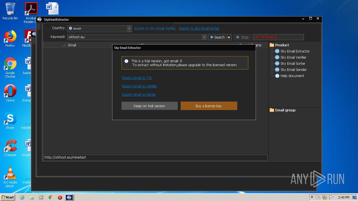The width and height of the screenshot is (358, 201).
Task: Click the grid corner selector left of Email header
Action: [55, 45]
